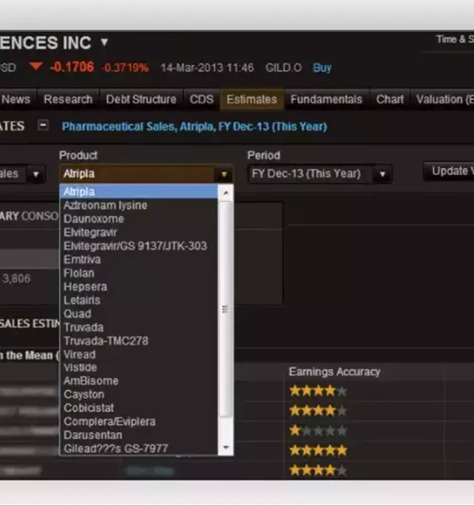Select the CDS tab
The width and height of the screenshot is (474, 506).
pos(201,99)
